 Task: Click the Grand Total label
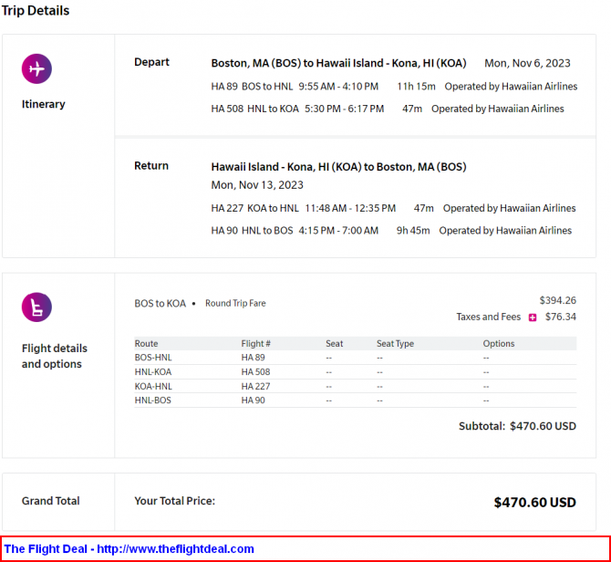(51, 501)
